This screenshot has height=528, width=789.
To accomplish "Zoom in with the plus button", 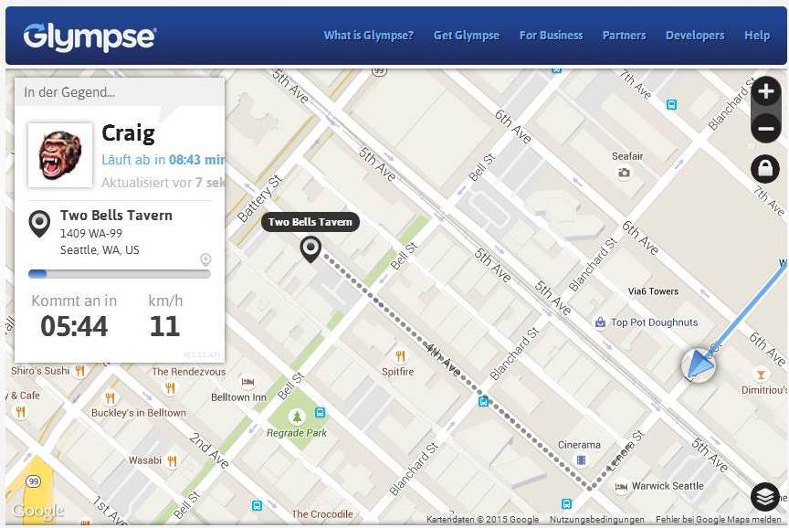I will [x=765, y=91].
